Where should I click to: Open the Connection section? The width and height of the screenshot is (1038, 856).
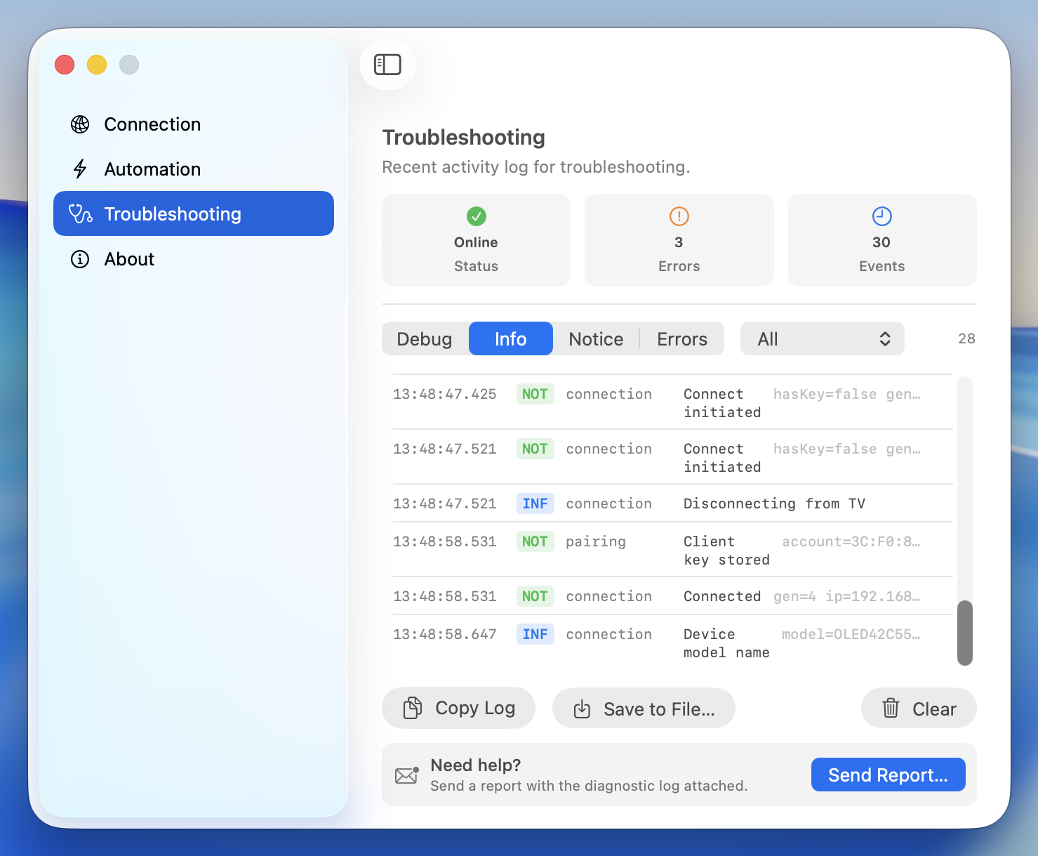(x=194, y=124)
